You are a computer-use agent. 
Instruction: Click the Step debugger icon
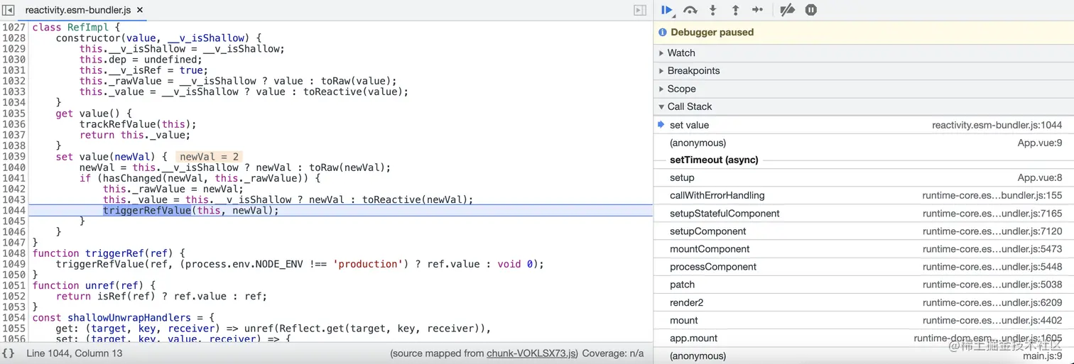point(758,10)
